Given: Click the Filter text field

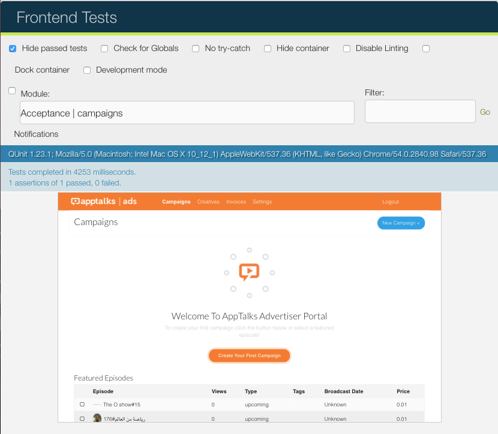Looking at the screenshot, I should tap(419, 112).
